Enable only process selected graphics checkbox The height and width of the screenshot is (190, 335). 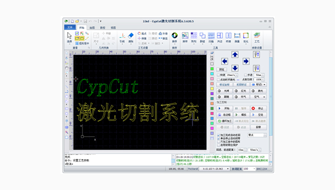coord(218,141)
